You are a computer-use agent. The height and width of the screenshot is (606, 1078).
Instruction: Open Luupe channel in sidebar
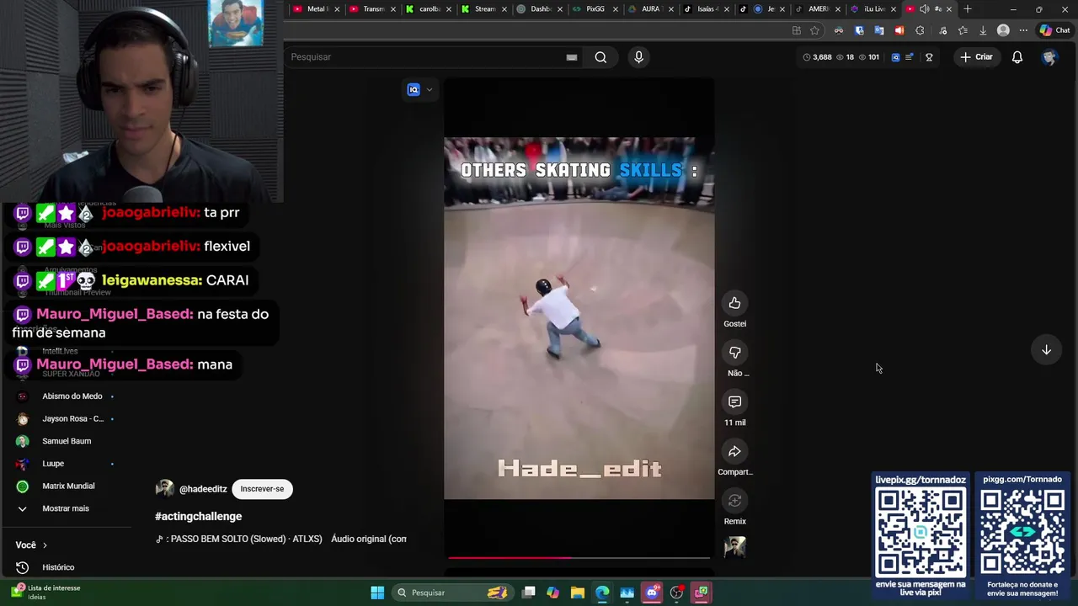[53, 464]
